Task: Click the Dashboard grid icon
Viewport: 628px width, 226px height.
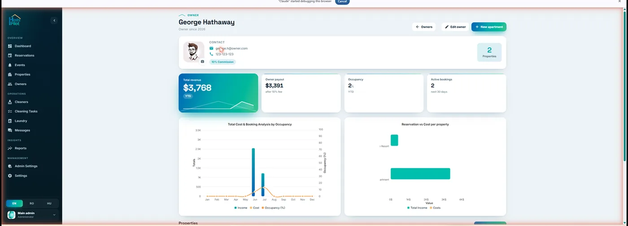Action: click(x=10, y=46)
